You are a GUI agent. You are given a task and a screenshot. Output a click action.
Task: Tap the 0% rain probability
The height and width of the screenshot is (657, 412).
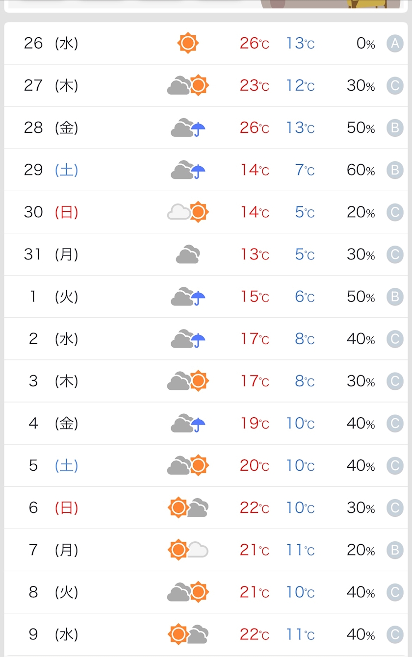tap(365, 44)
